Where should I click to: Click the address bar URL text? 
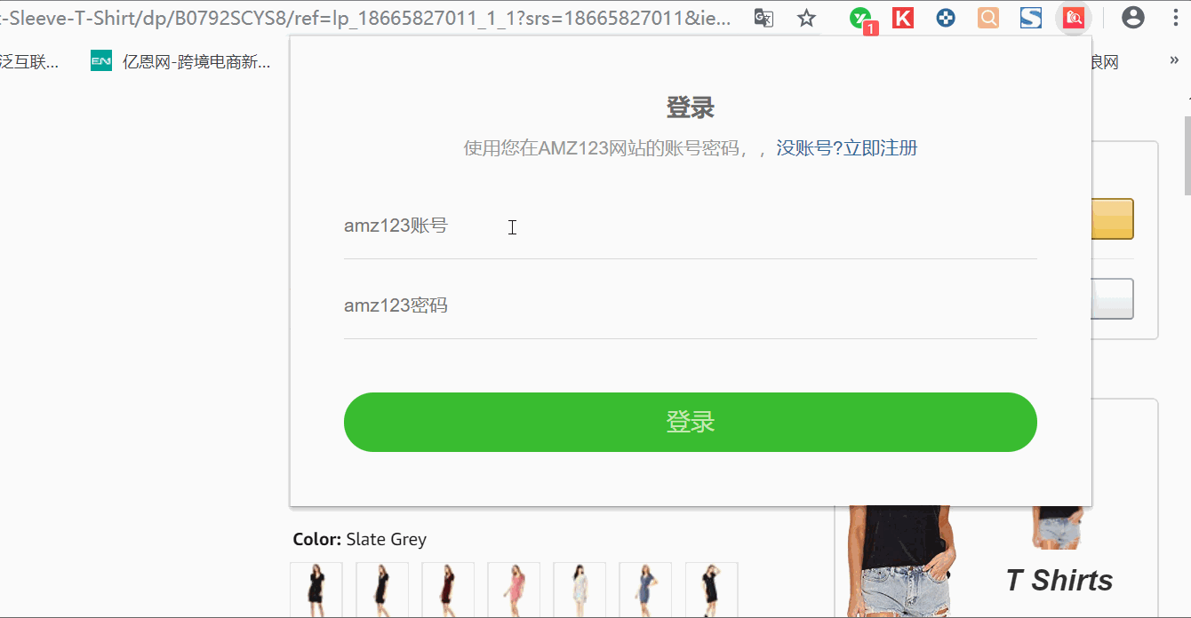(367, 18)
